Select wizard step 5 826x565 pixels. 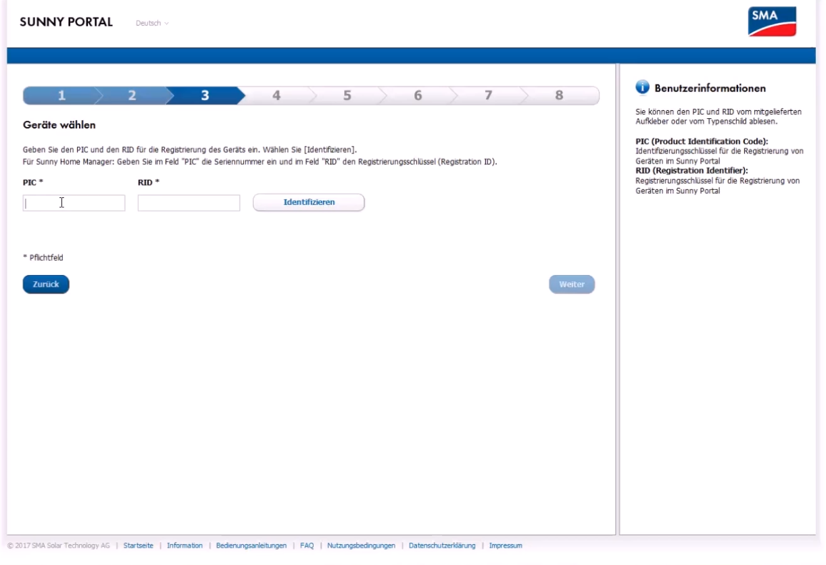tap(347, 96)
